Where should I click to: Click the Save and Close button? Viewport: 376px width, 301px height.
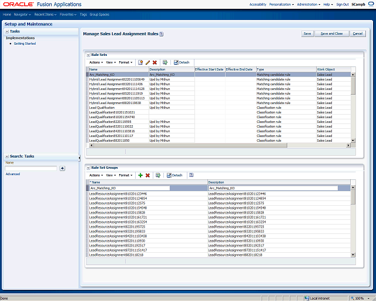tap(331, 34)
